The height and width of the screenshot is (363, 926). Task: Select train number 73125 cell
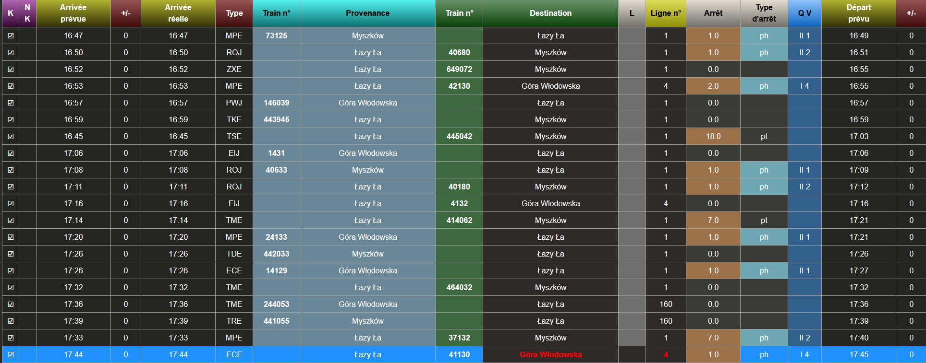coord(277,36)
